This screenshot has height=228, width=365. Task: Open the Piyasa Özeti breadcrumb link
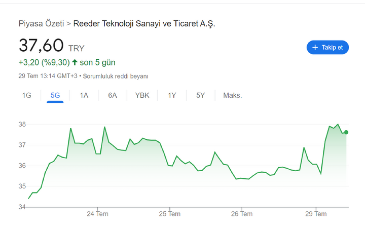[41, 24]
